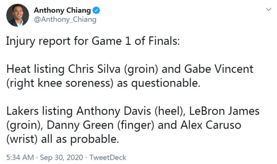Click the word 'questionable' in the tweet
The width and height of the screenshot is (277, 164).
pos(164,84)
